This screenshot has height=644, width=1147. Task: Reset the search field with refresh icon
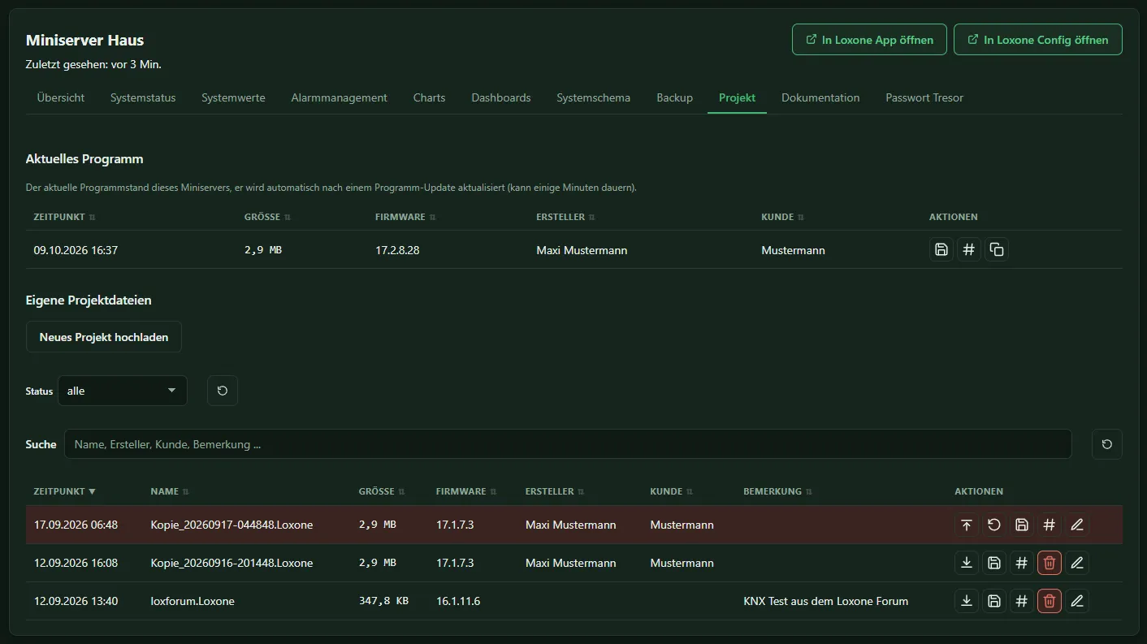point(1107,444)
